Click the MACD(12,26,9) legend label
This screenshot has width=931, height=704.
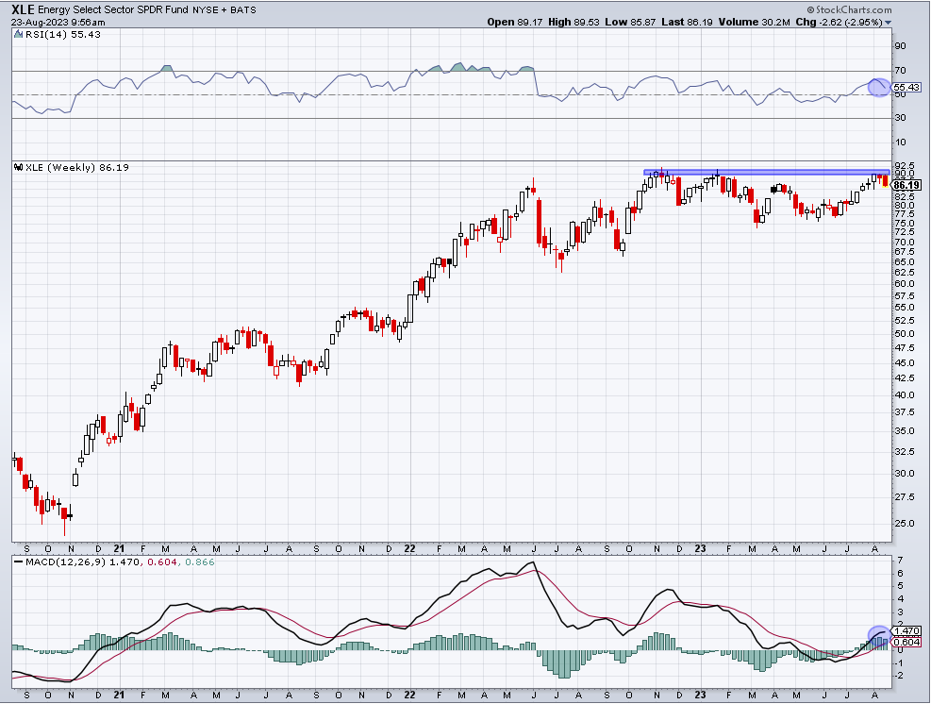point(66,562)
